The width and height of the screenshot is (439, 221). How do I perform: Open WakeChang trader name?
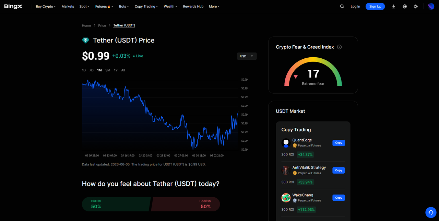pyautogui.click(x=303, y=195)
